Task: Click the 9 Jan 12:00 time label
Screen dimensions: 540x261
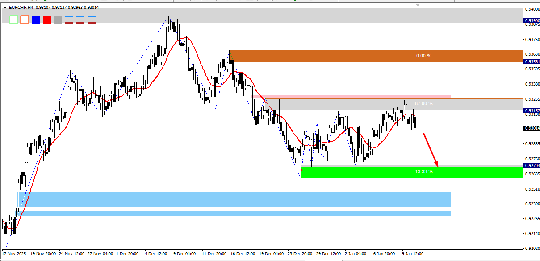Action: [x=413, y=253]
